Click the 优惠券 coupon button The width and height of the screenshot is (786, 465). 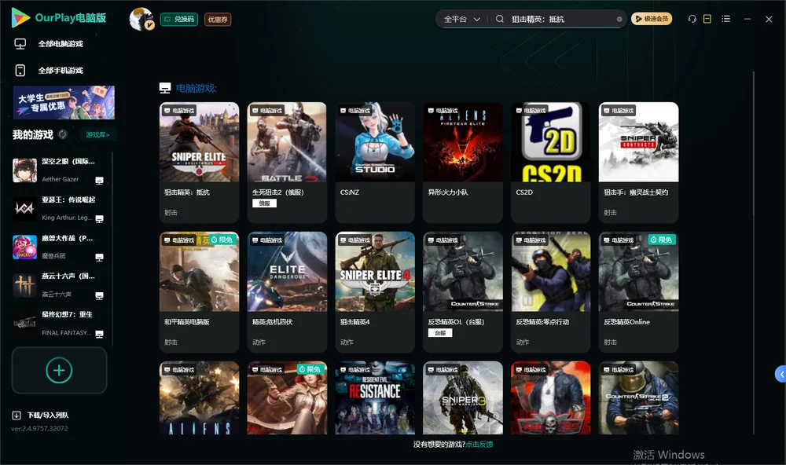(218, 20)
